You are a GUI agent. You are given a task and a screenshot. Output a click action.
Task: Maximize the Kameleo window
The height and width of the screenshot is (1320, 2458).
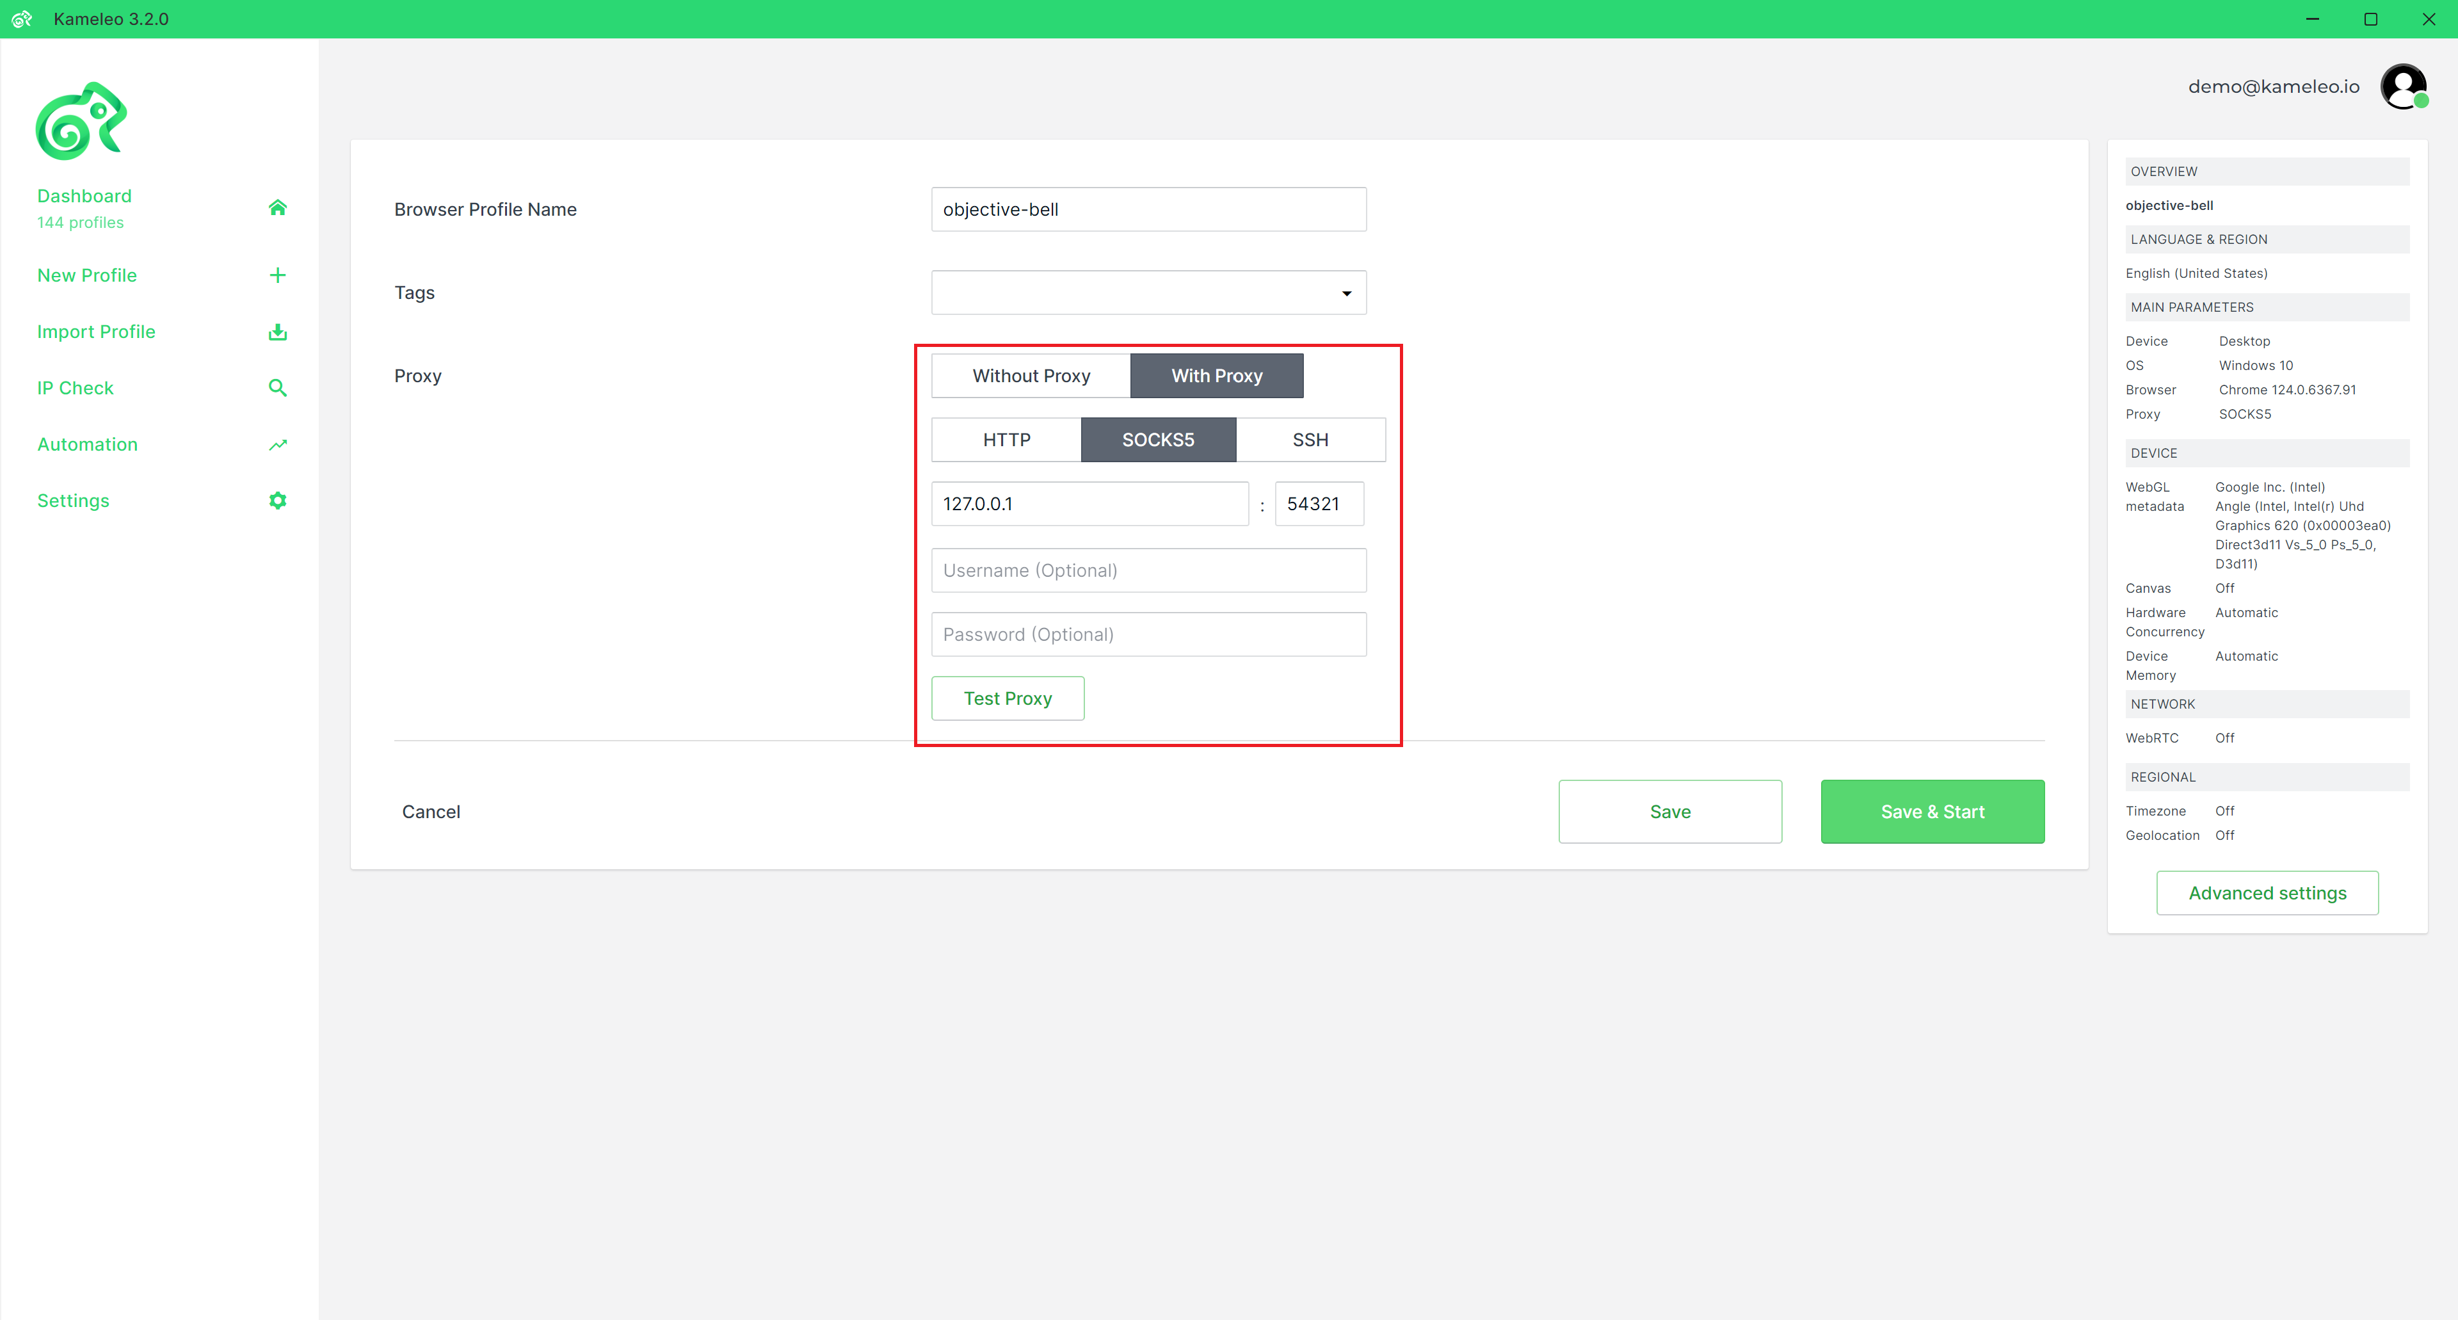coord(2370,19)
